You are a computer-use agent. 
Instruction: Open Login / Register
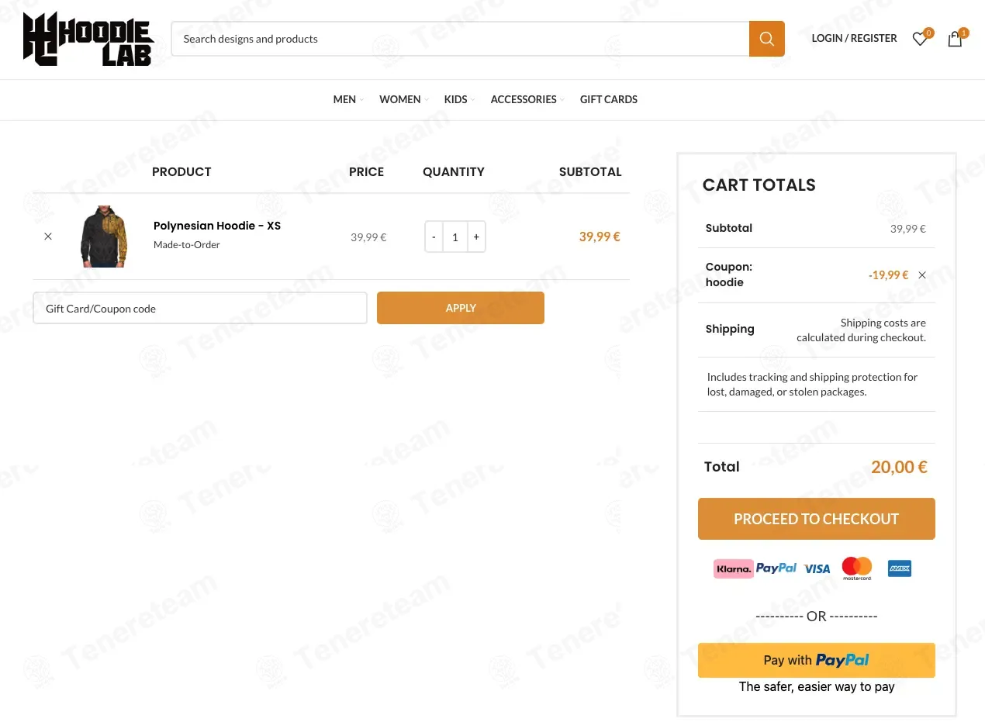854,39
